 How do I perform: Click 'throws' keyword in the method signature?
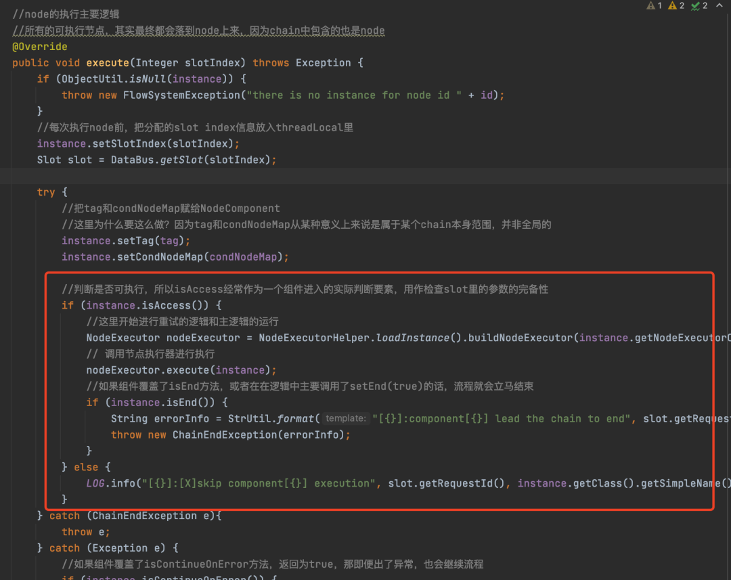coord(271,63)
